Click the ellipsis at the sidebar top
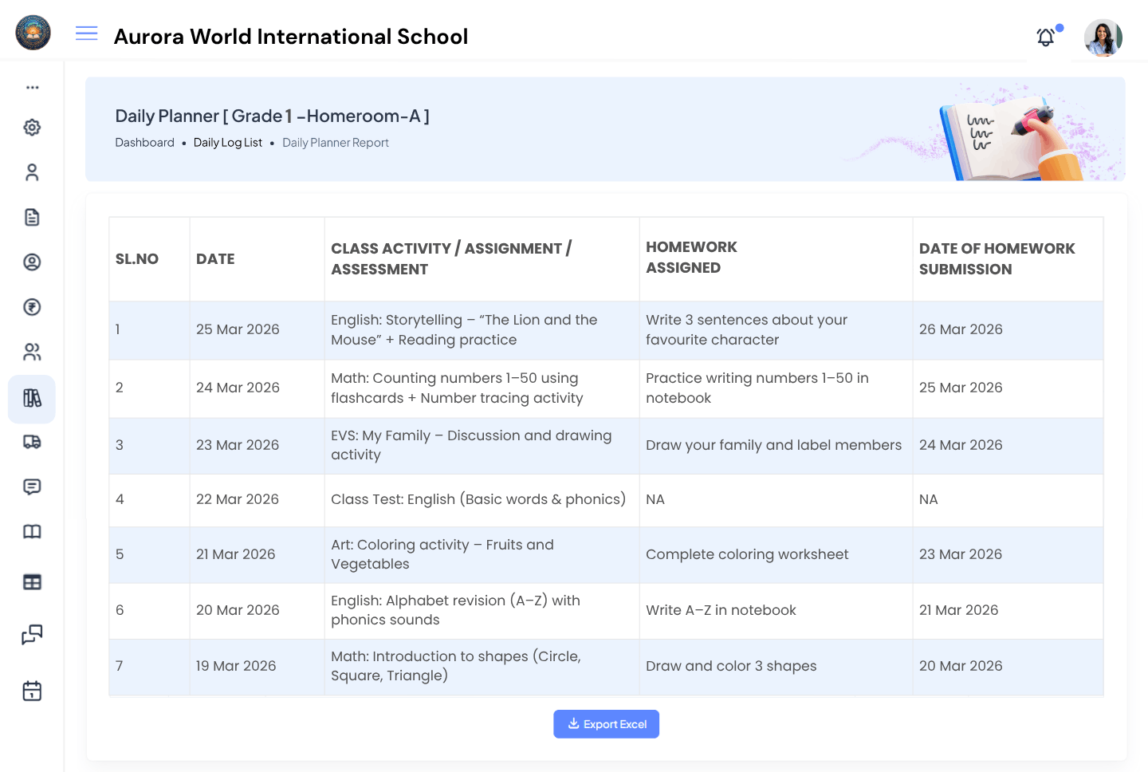The image size is (1148, 772). coord(32,88)
